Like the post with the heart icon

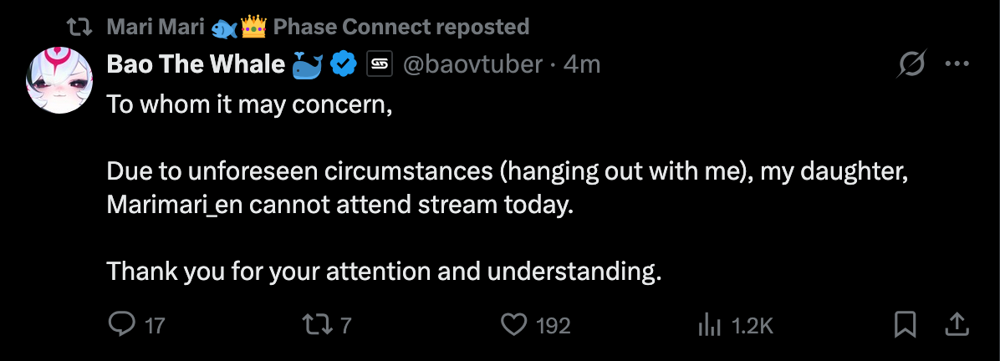pyautogui.click(x=513, y=323)
